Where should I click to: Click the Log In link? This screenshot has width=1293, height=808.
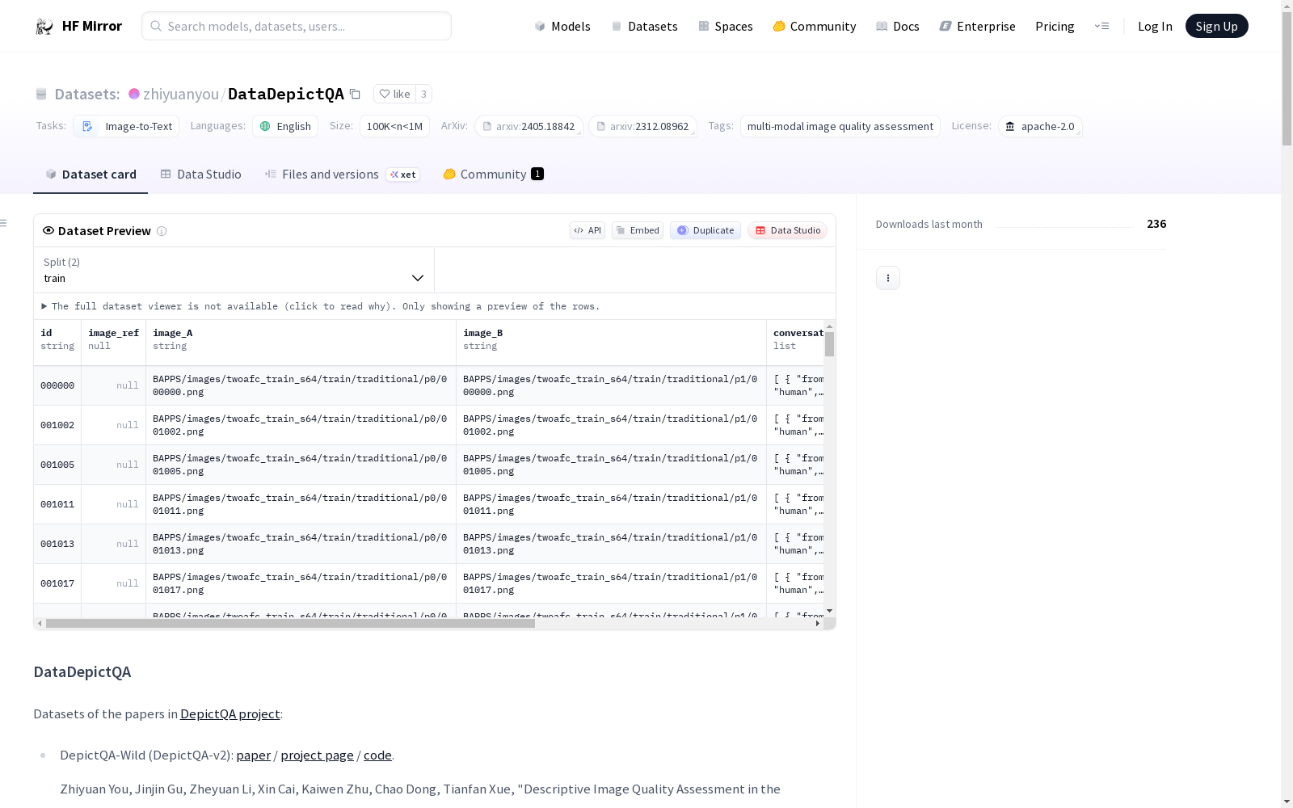pyautogui.click(x=1155, y=26)
